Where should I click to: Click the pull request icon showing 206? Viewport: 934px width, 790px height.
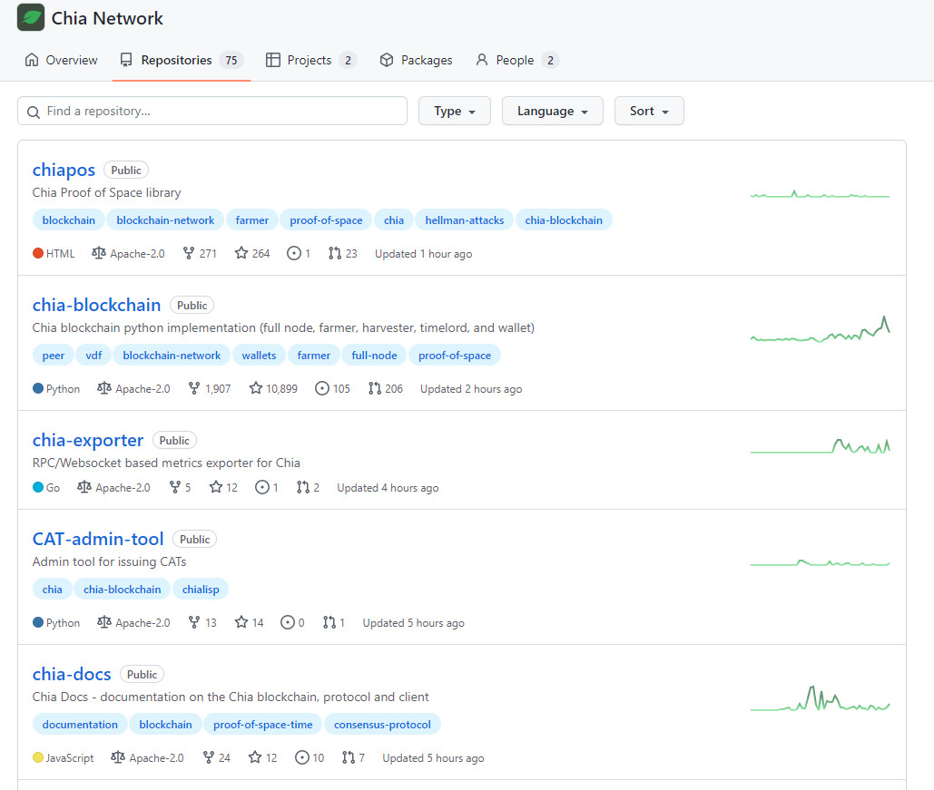[375, 389]
